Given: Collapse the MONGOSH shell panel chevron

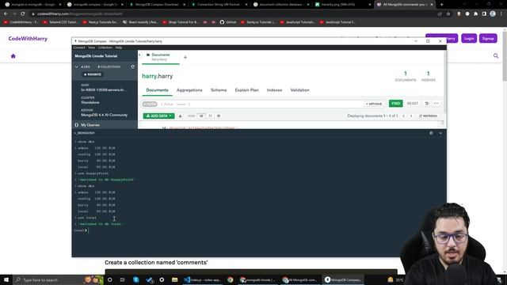Looking at the screenshot, I should click(440, 133).
